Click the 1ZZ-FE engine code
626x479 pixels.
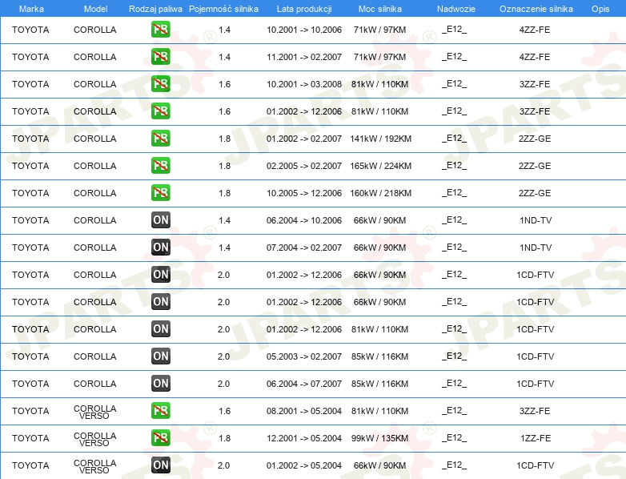tap(535, 438)
